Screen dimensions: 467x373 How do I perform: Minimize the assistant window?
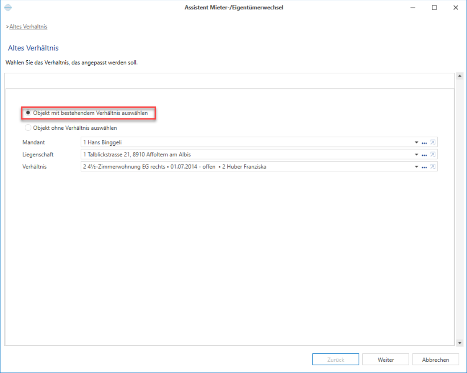tap(413, 8)
